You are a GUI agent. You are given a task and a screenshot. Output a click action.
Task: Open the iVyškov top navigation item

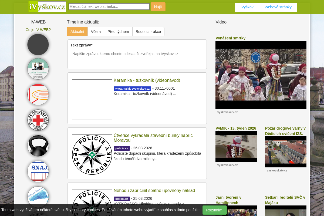247,7
